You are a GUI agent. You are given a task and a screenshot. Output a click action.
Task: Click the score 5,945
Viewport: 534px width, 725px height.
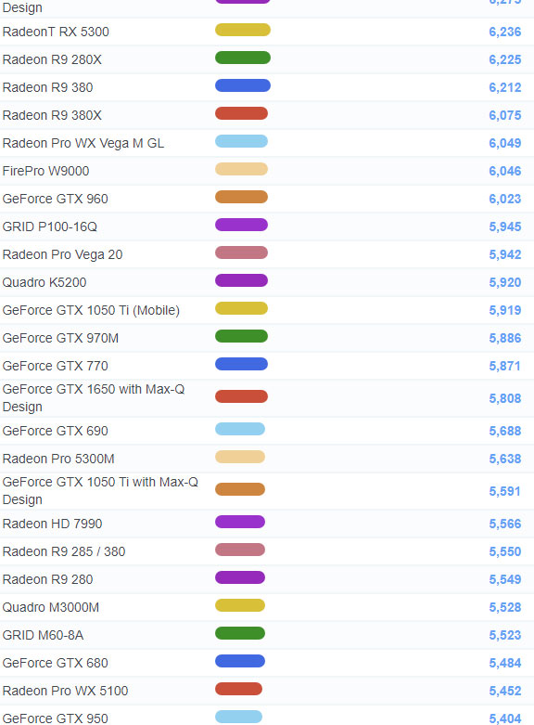[x=505, y=227]
